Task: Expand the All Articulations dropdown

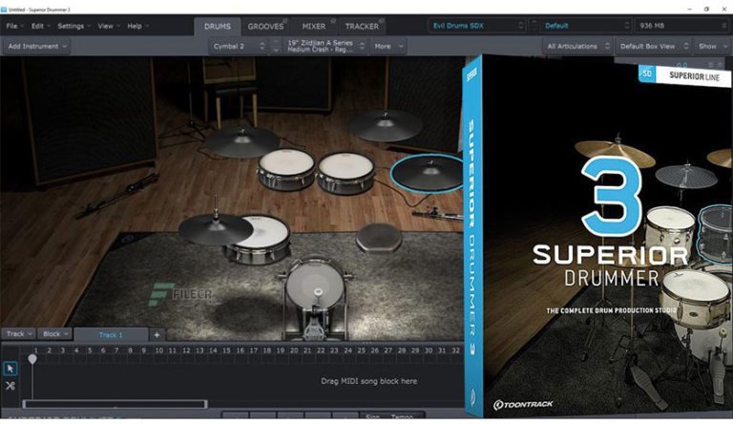Action: 576,46
